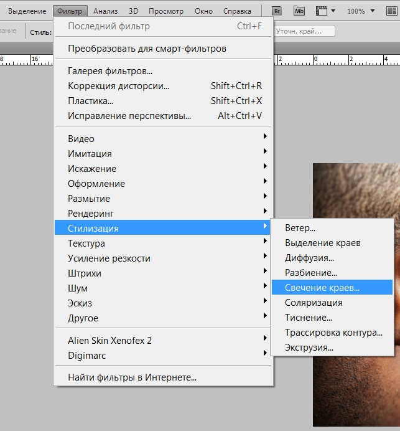Viewport: 400px width, 431px height.
Task: Apply the Соляризация filter
Action: click(x=332, y=303)
